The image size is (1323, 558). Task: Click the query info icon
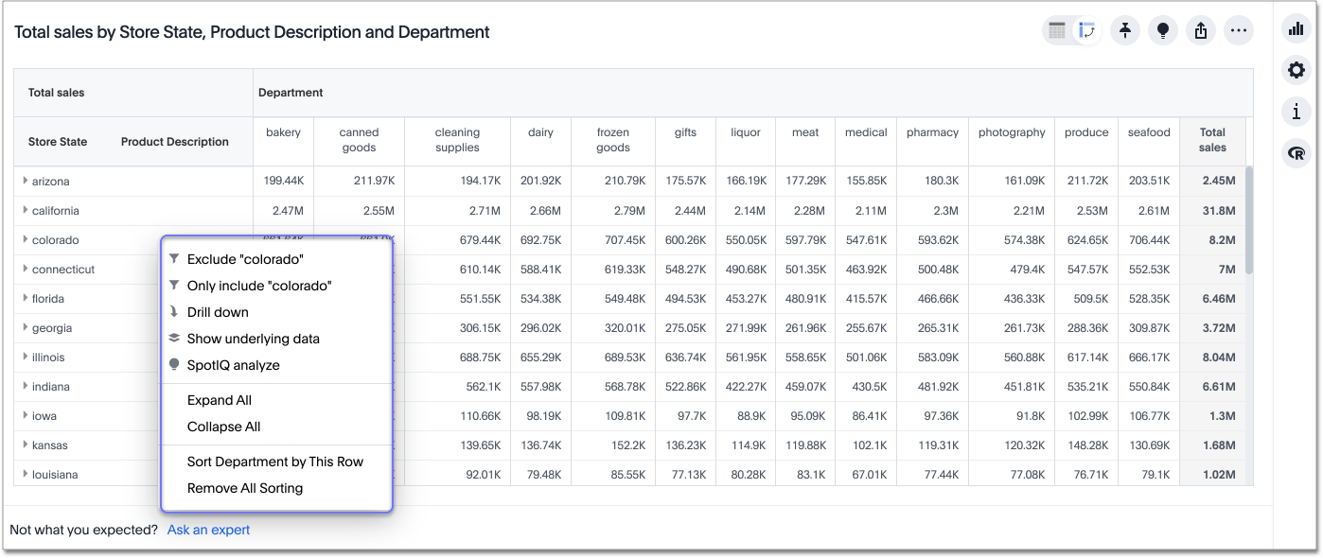coord(1296,112)
